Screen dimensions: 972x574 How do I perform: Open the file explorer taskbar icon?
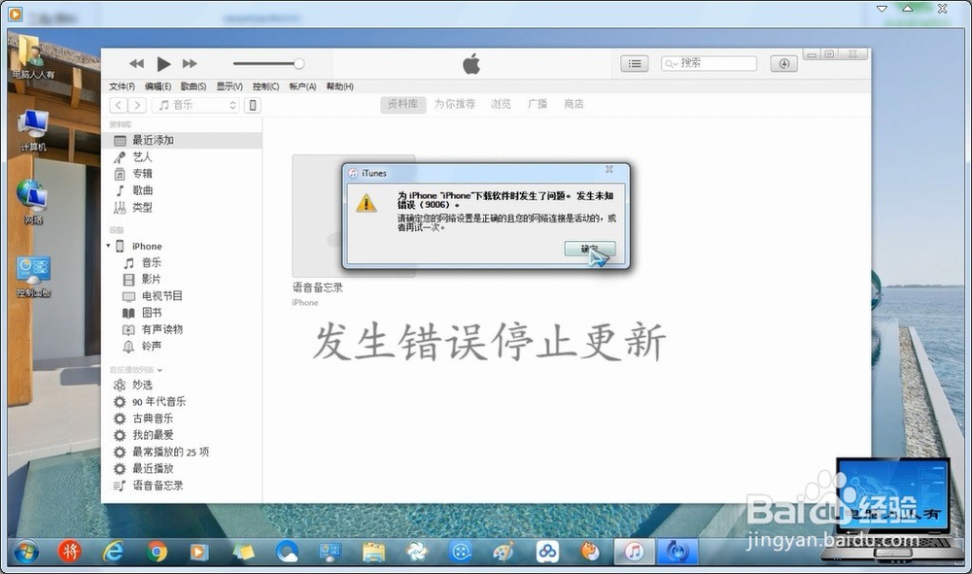(x=374, y=551)
